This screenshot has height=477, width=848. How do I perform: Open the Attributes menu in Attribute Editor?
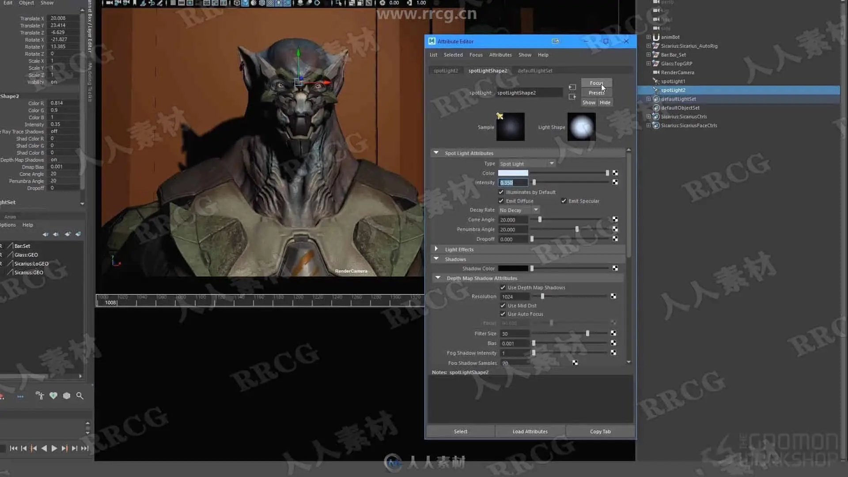point(500,55)
